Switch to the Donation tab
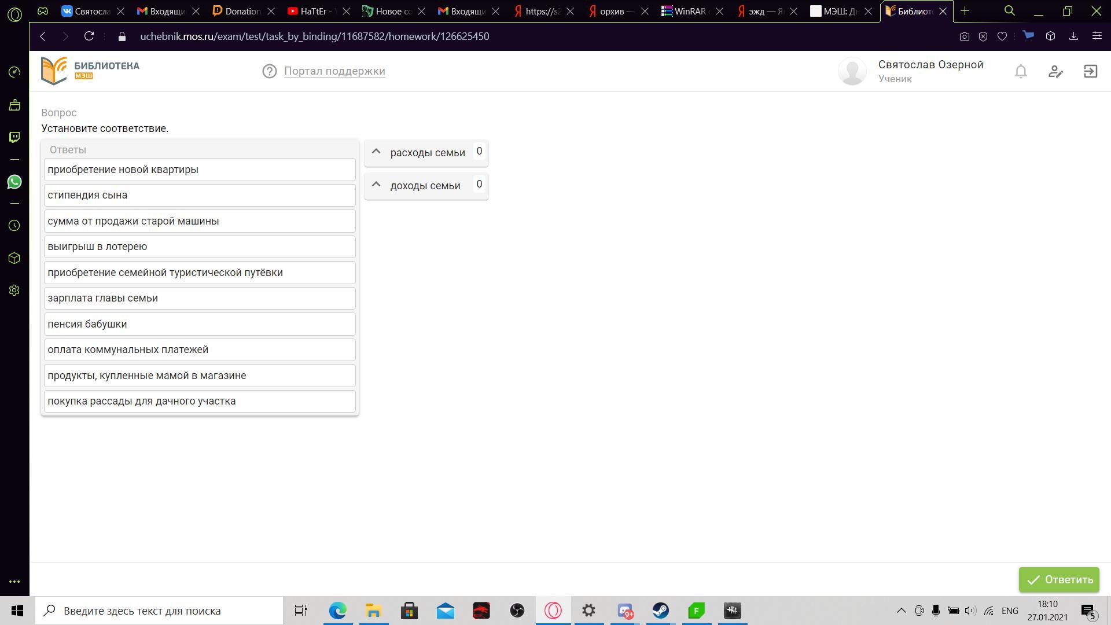1111x625 pixels. (240, 11)
